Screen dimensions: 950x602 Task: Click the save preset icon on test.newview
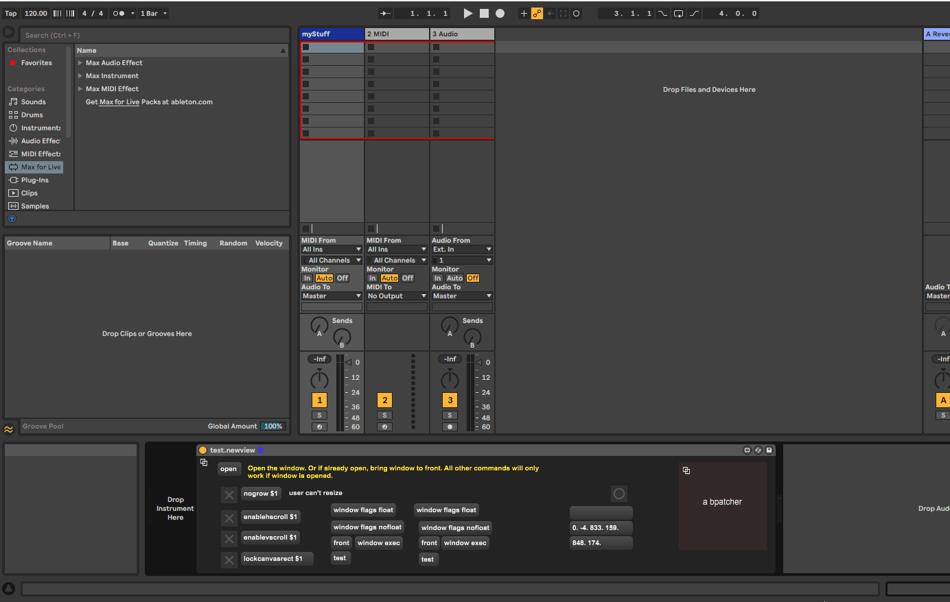coord(769,450)
